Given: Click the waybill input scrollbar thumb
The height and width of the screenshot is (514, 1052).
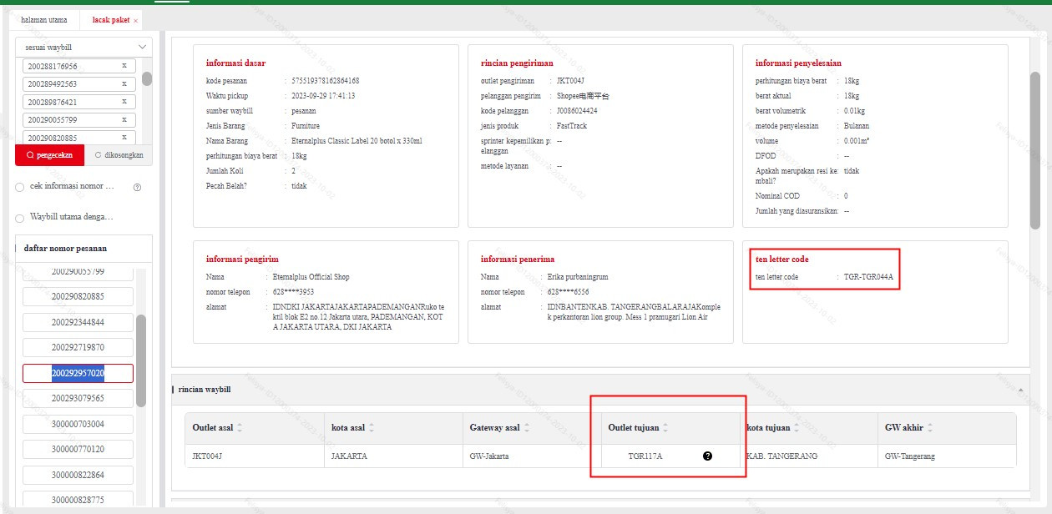Looking at the screenshot, I should (x=147, y=79).
